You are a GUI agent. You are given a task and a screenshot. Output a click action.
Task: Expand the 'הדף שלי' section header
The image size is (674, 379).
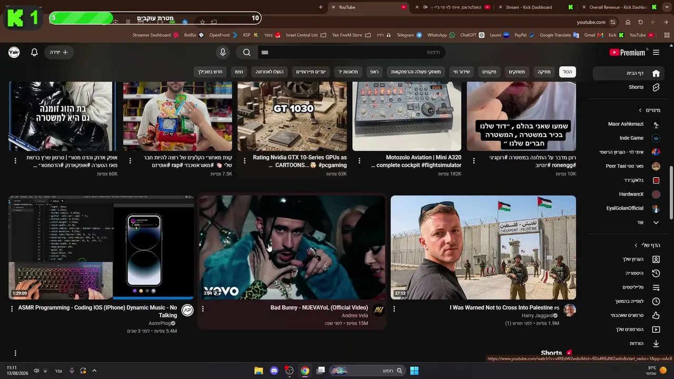[648, 245]
